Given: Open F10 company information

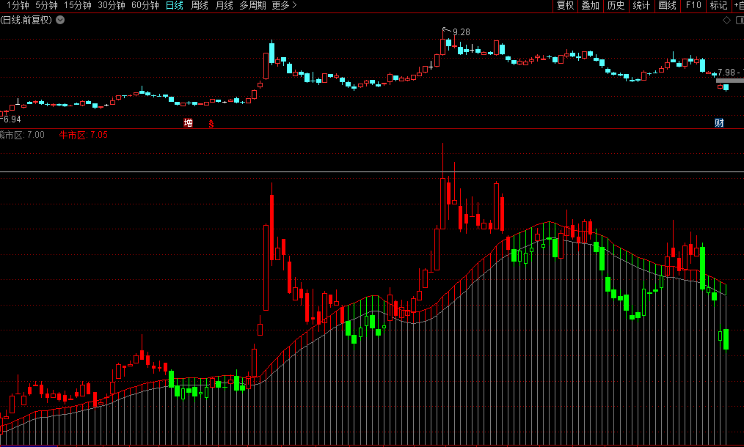Looking at the screenshot, I should (693, 6).
